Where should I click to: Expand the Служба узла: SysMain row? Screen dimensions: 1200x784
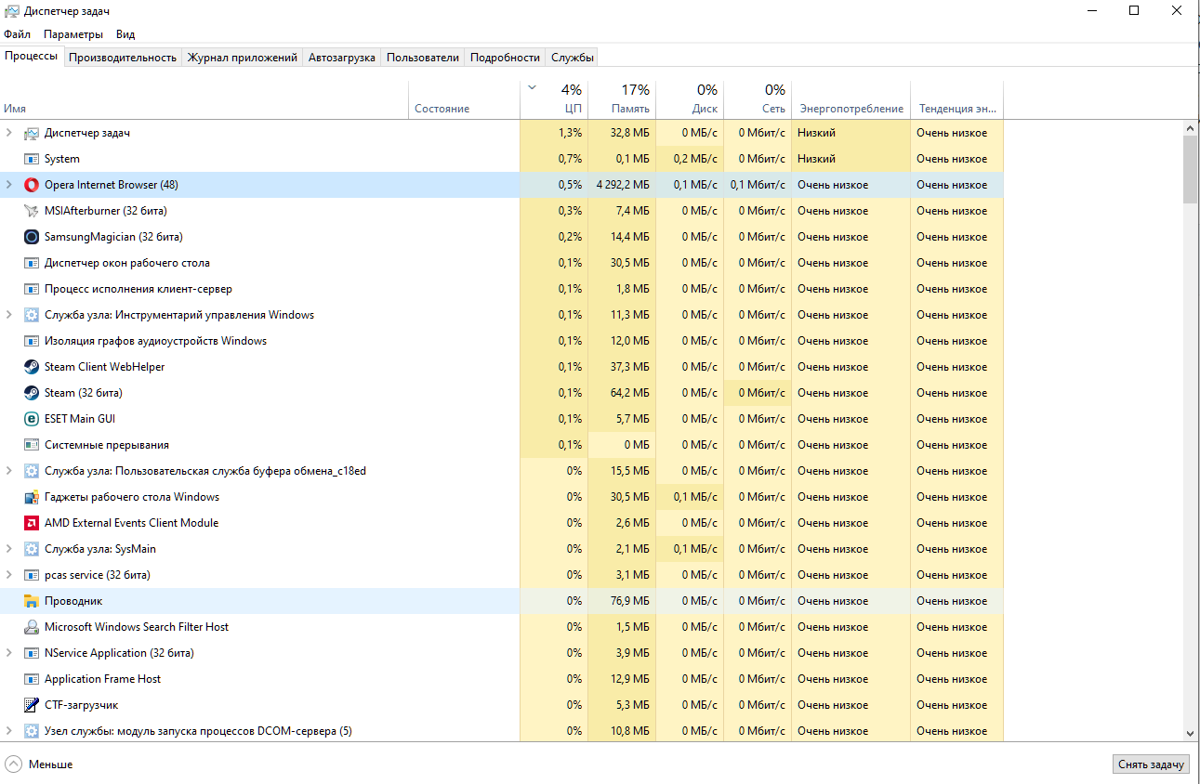click(9, 549)
